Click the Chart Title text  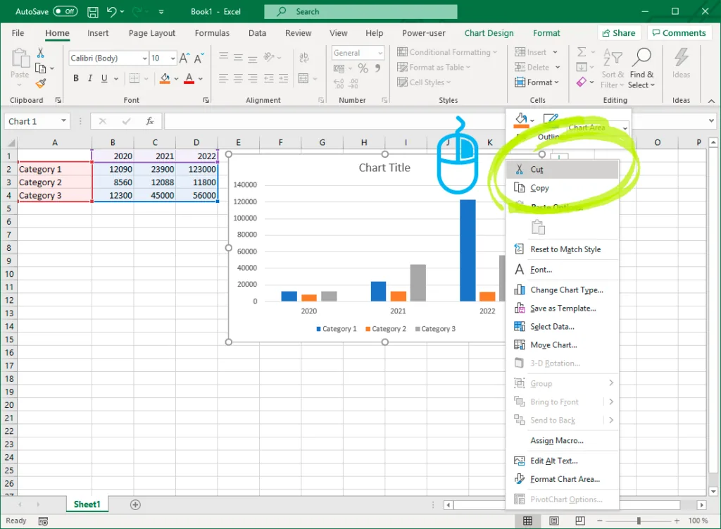point(384,168)
